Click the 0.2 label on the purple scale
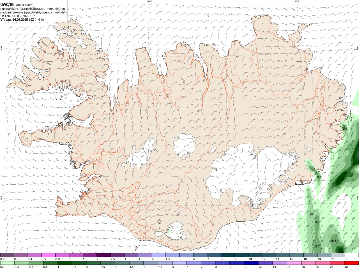 pos(3,259)
